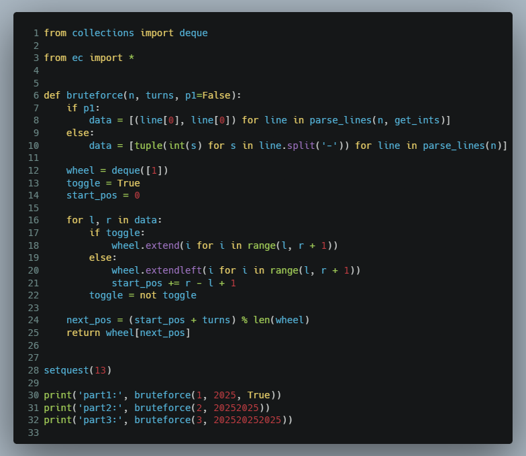Click 'collections' on line 1

pyautogui.click(x=103, y=33)
